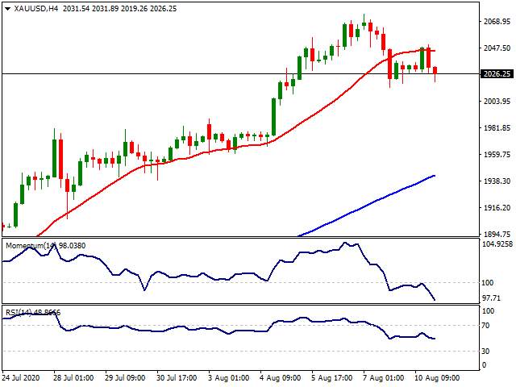Click the 5 Aug 17:00 time label
The height and width of the screenshot is (387, 516).
pos(331,377)
